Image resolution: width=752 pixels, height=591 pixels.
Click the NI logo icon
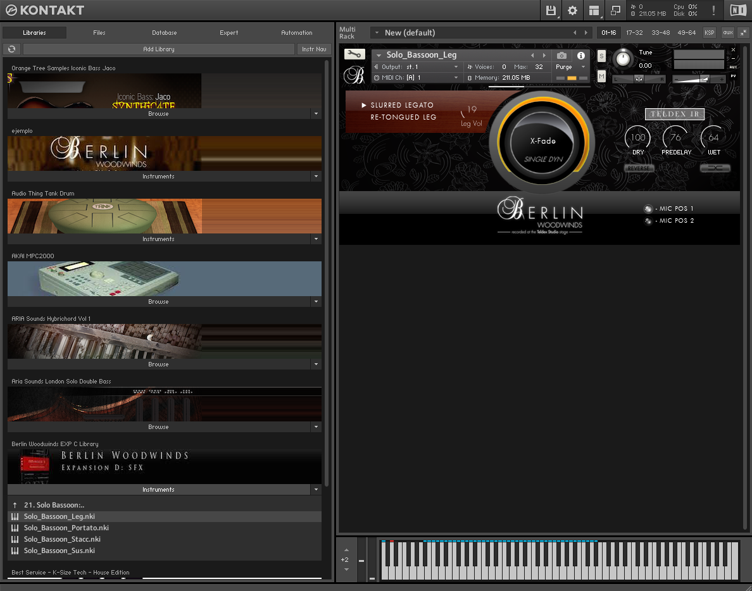[738, 11]
